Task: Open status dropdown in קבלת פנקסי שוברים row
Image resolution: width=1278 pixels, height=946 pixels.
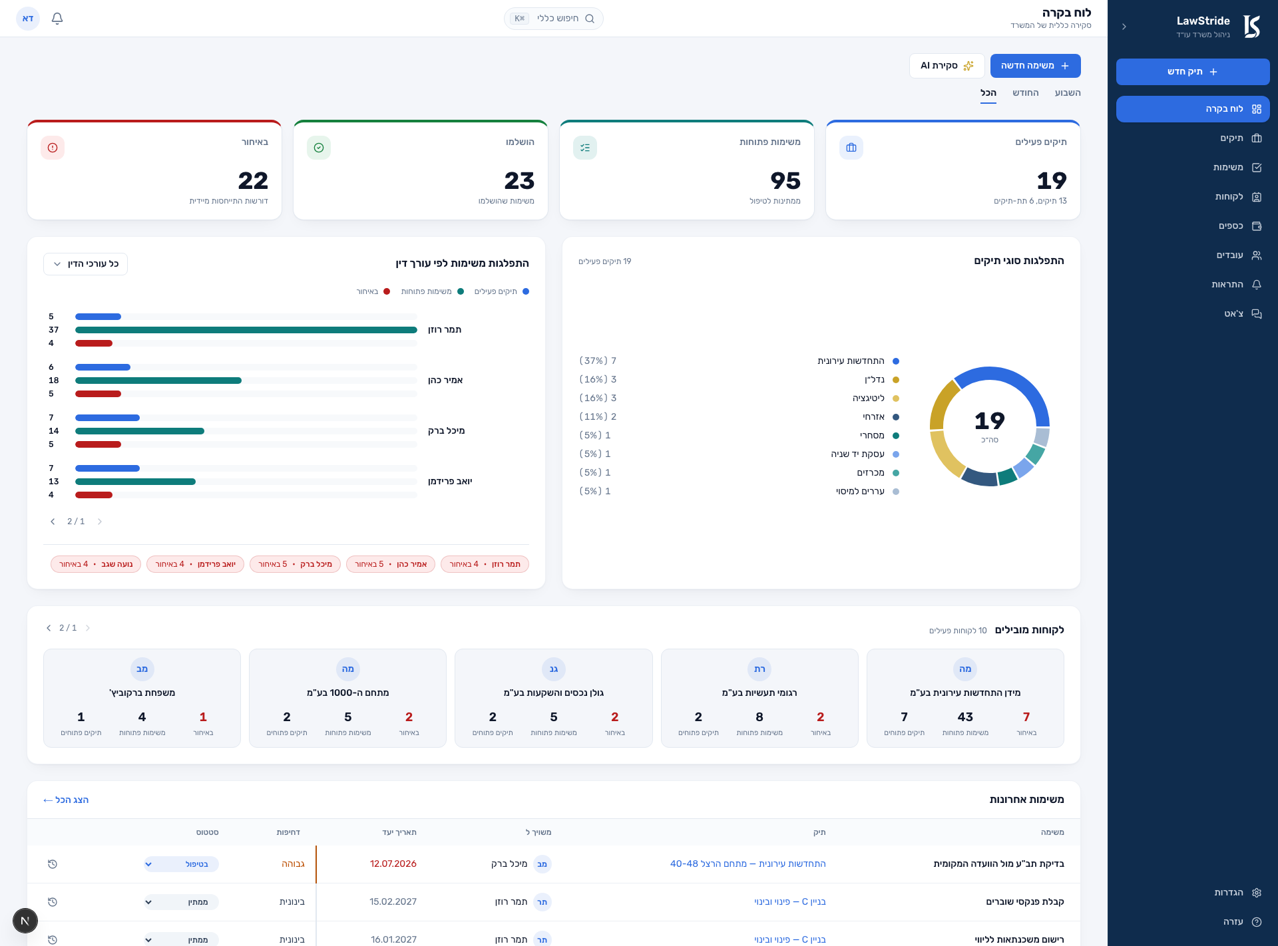Action: coord(181,902)
